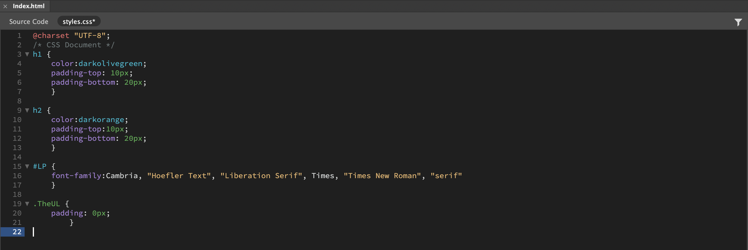Close the Index.html tab

point(5,6)
